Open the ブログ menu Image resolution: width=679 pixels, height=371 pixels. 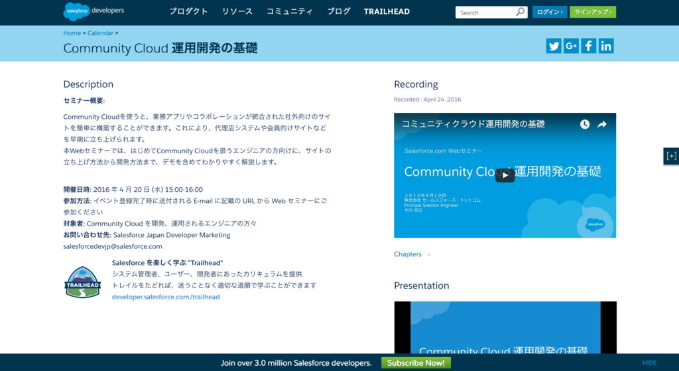point(339,12)
